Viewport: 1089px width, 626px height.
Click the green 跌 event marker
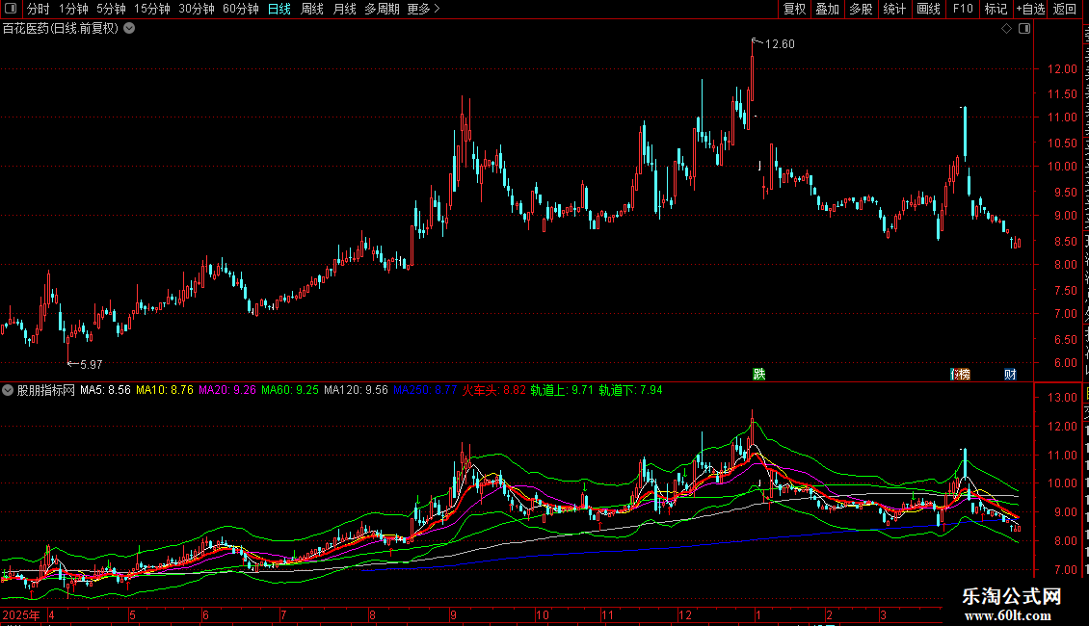[759, 374]
